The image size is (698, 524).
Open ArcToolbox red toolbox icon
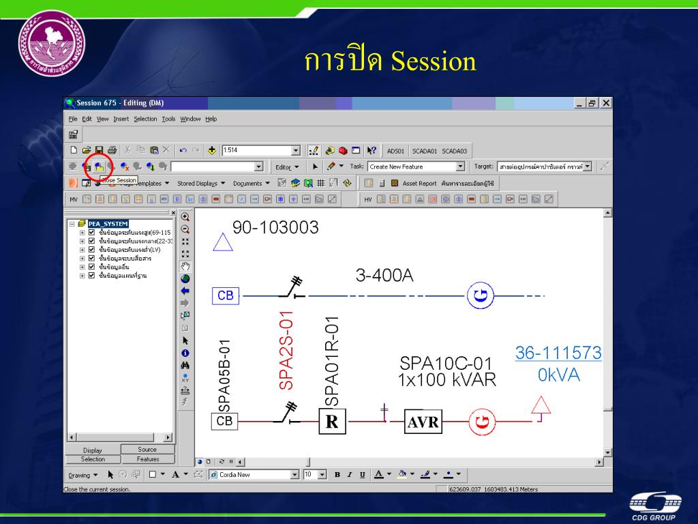coord(343,151)
